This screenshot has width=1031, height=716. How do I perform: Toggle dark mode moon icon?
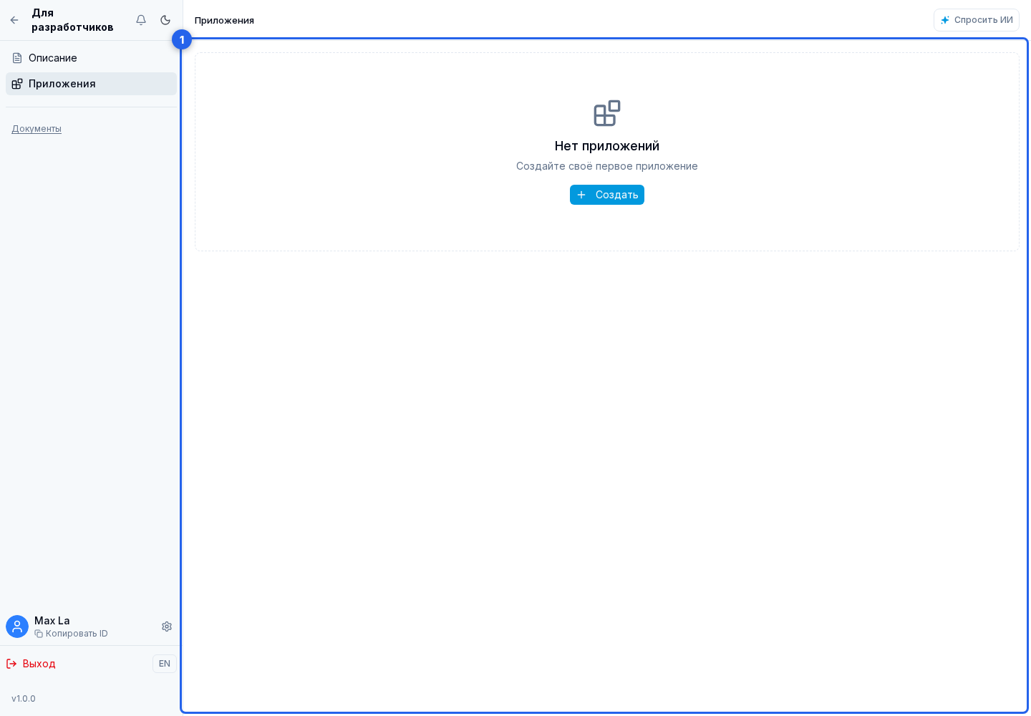[165, 20]
